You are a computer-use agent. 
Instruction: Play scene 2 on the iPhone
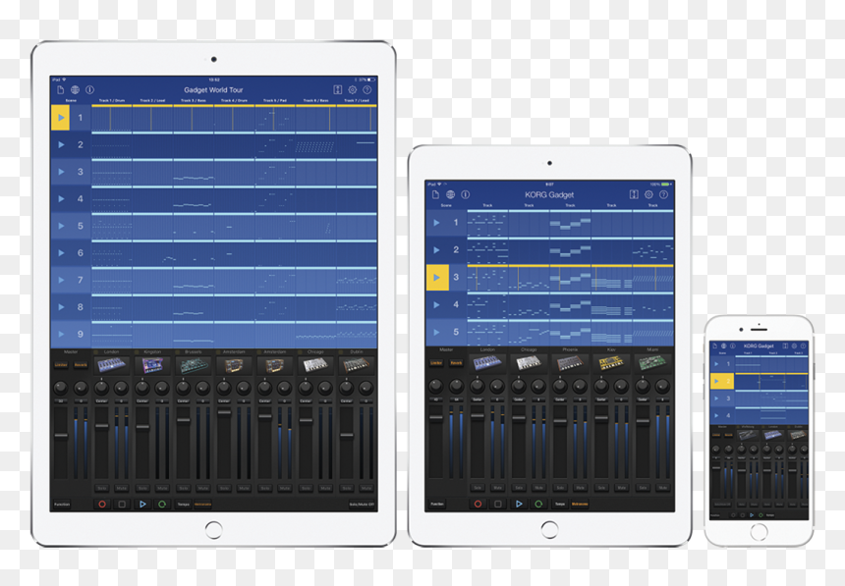721,381
